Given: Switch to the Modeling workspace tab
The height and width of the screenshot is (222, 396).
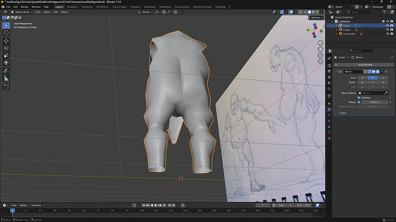Looking at the screenshot, I should [72, 7].
